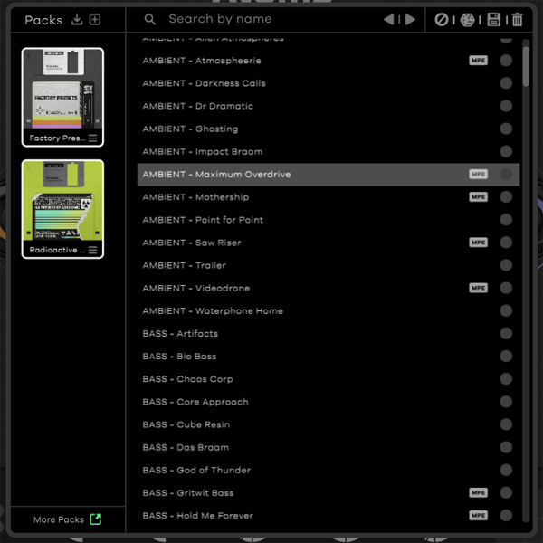Toggle favorite for AMBIENT - Dr Dramatic
Viewport: 543px width, 543px height.
click(x=506, y=106)
